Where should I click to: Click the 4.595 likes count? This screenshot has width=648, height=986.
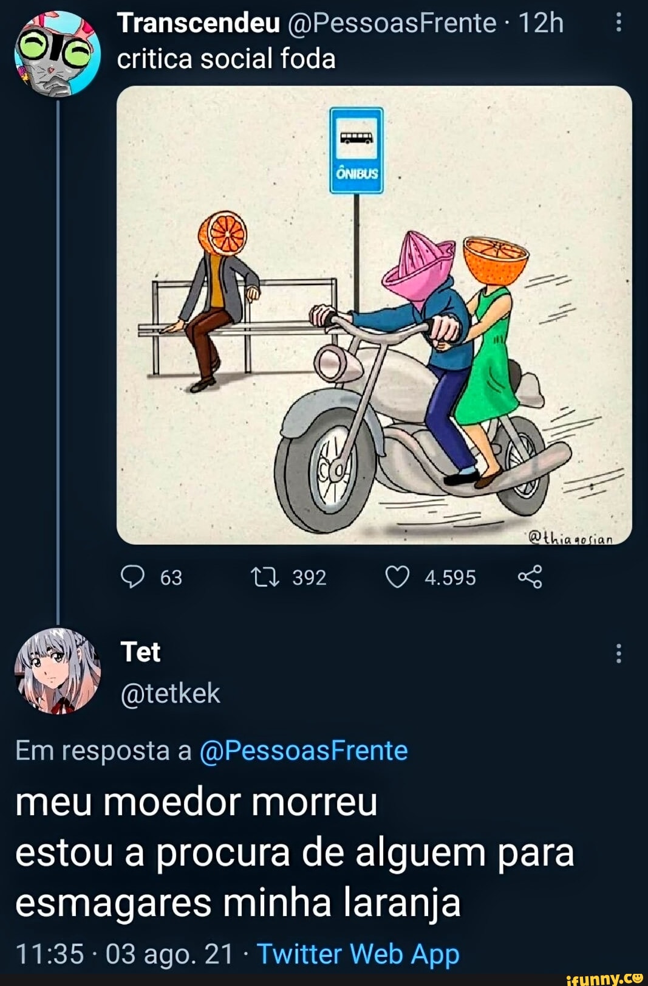[x=450, y=577]
